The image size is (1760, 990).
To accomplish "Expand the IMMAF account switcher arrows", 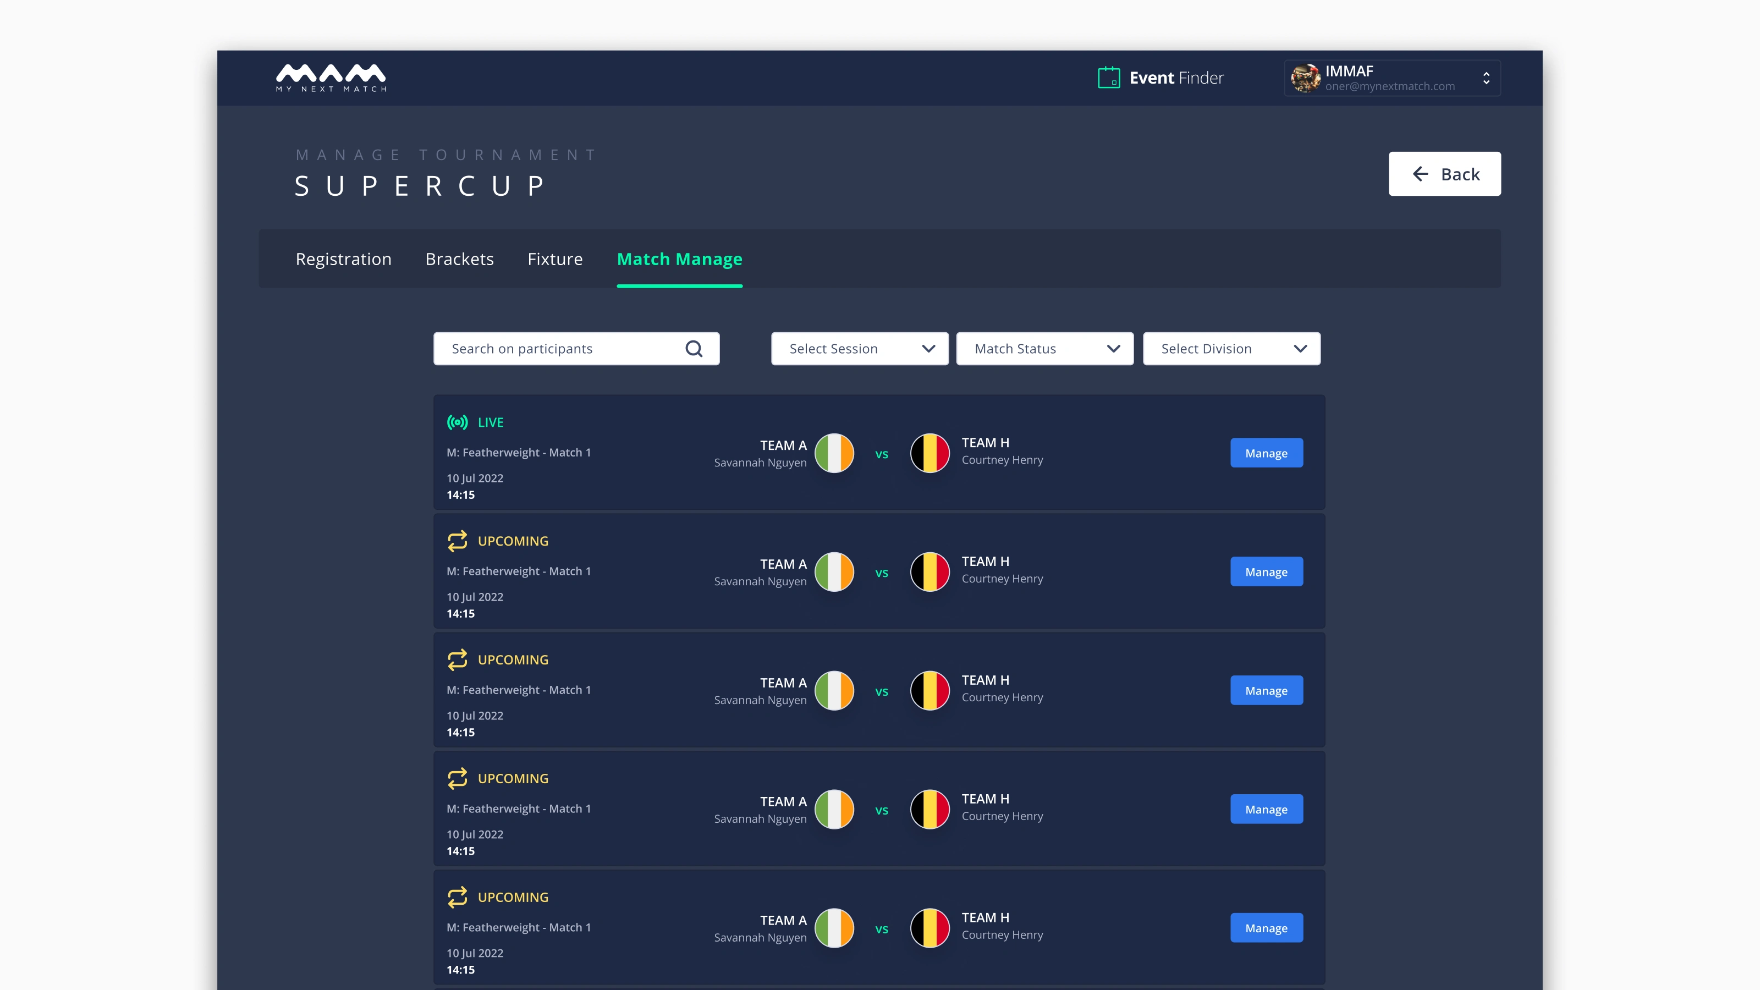I will coord(1486,78).
